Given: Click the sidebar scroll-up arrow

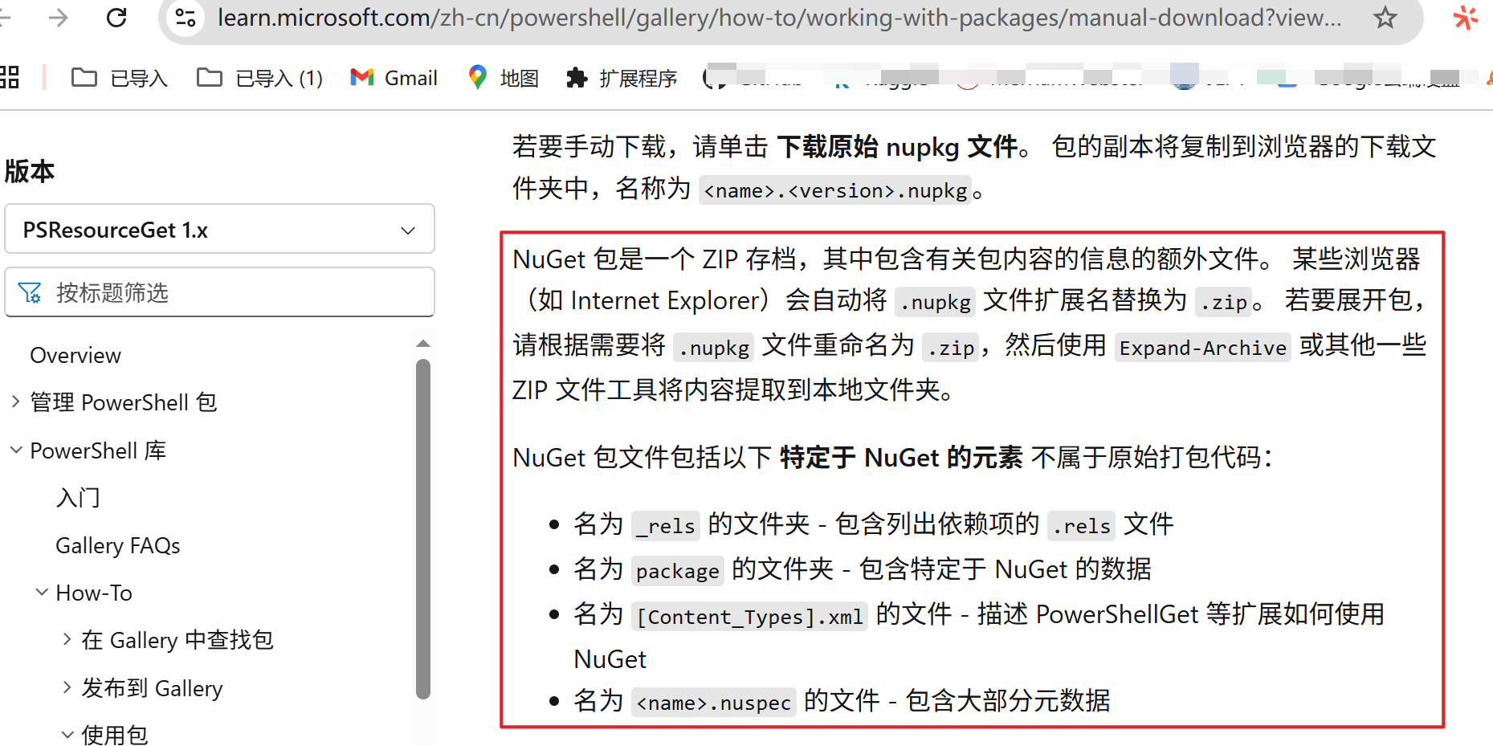Looking at the screenshot, I should 423,343.
